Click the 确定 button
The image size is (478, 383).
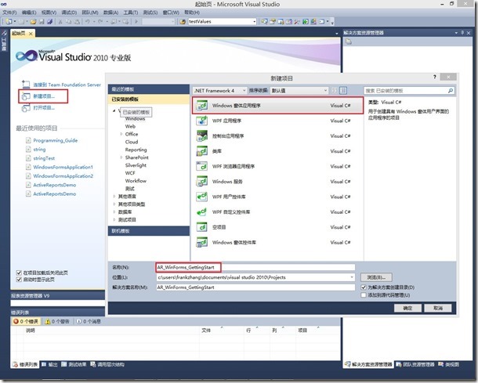pos(407,308)
